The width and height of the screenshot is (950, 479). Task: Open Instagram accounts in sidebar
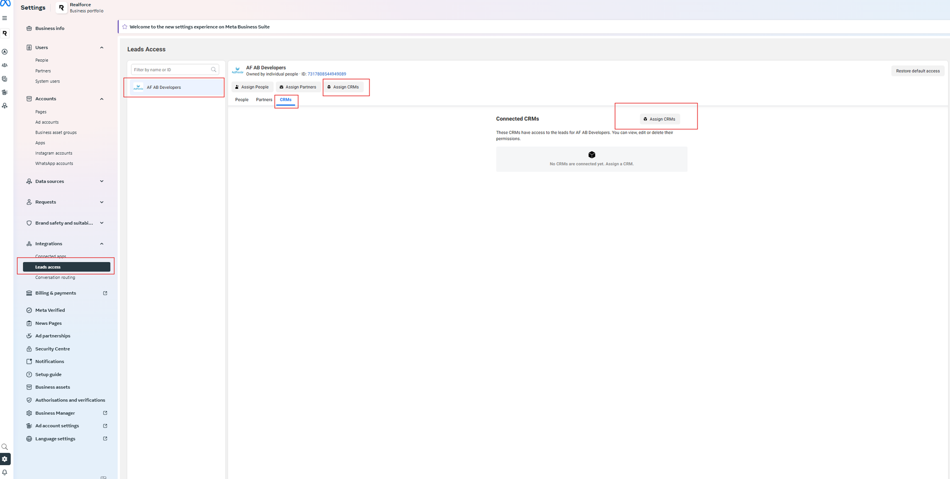pos(54,154)
